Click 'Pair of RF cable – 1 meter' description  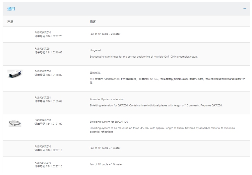105,148
